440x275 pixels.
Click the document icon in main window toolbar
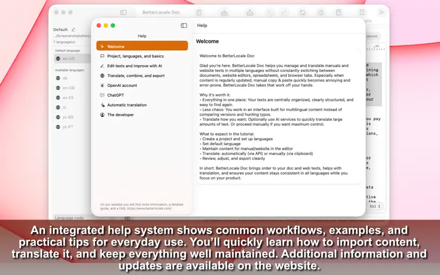(x=199, y=12)
